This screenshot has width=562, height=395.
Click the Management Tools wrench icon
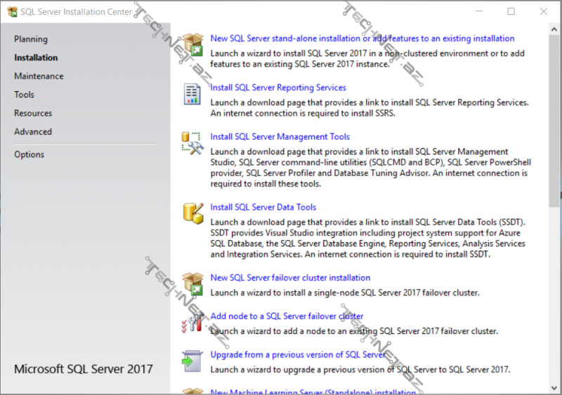192,143
